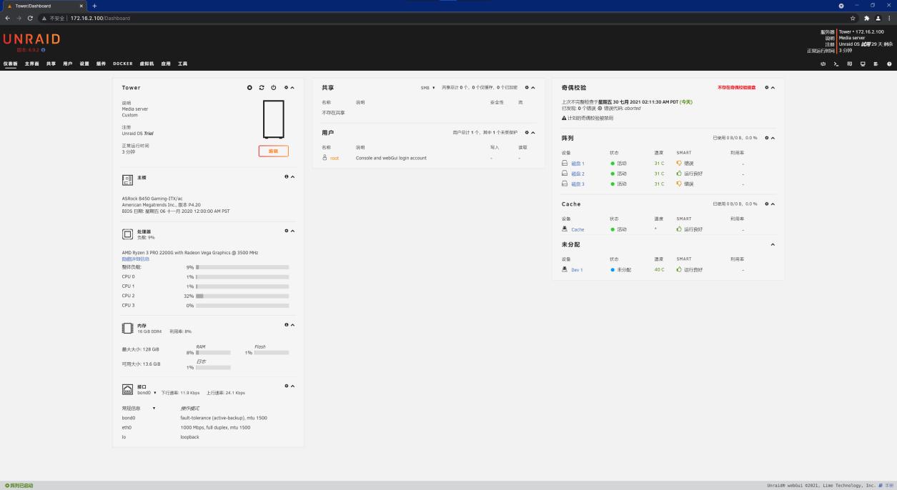
Task: Open settings gear for the 阵列 section
Action: click(766, 138)
